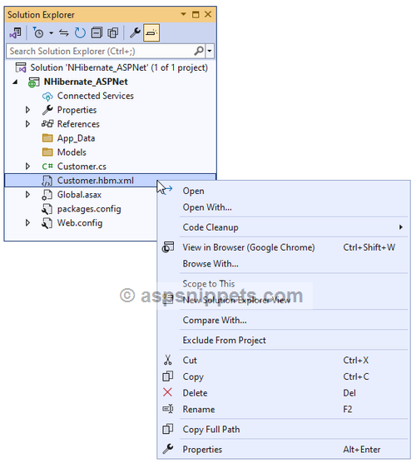
Task: Click the Pending Changes Filter clock icon
Action: pos(38,32)
